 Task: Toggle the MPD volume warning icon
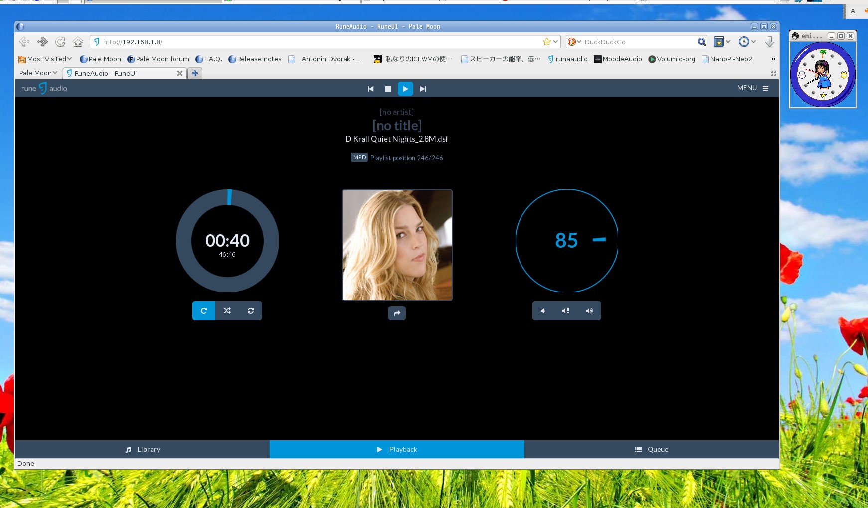click(566, 310)
